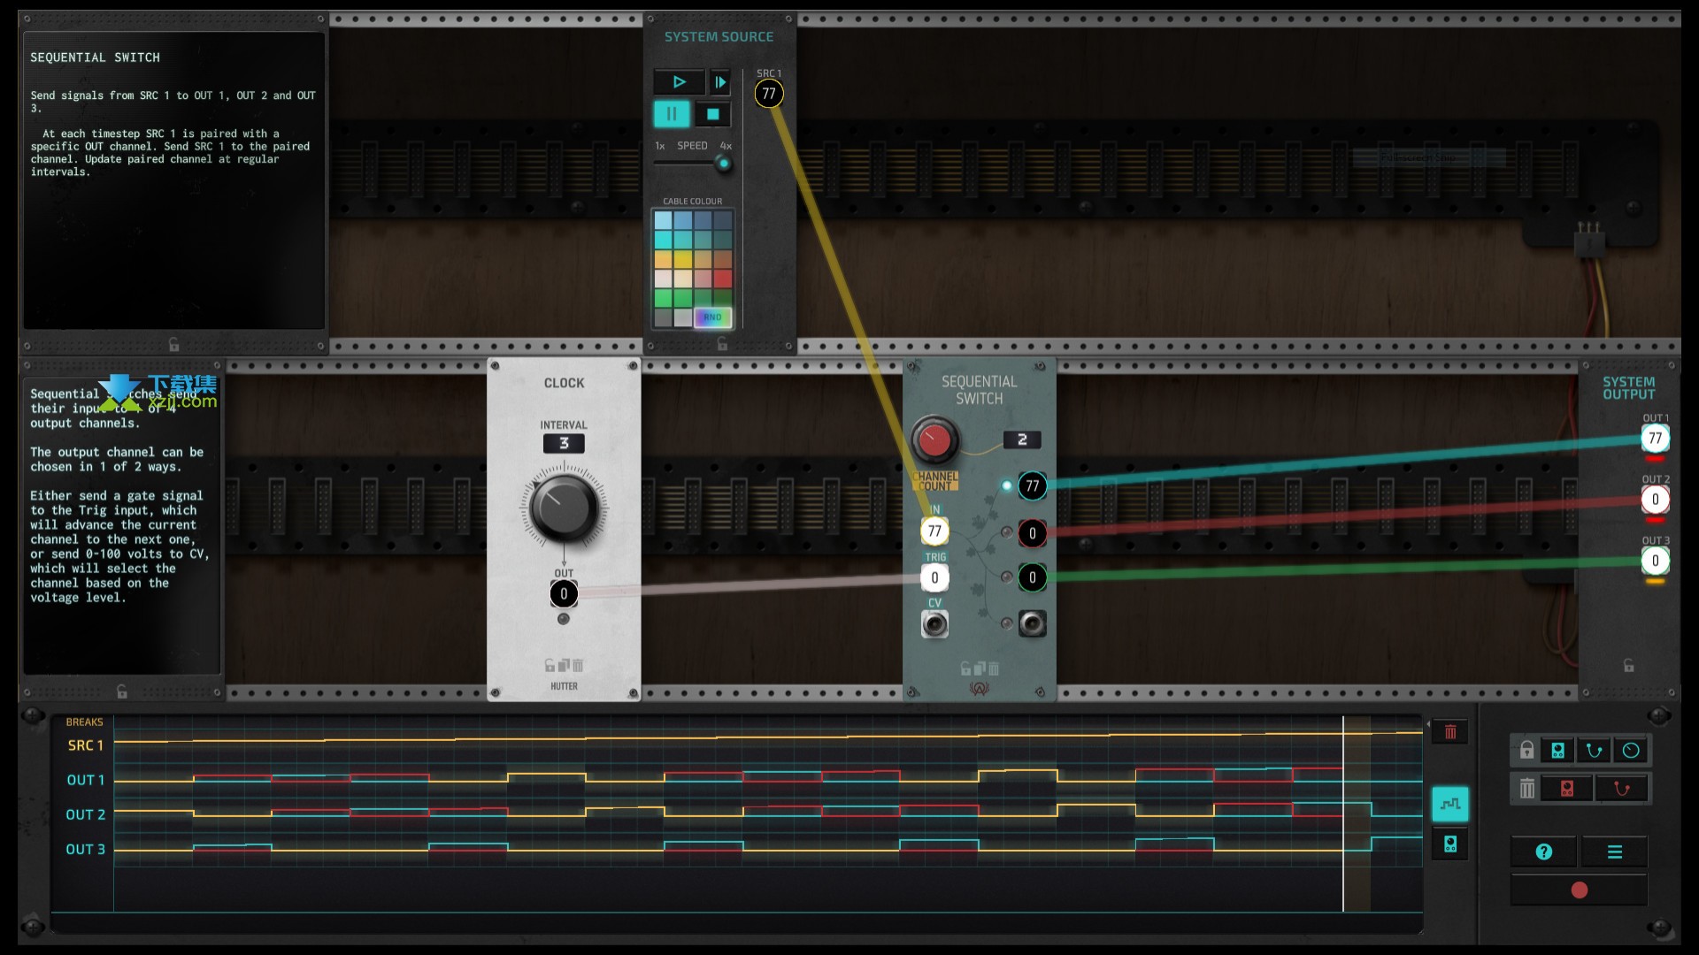
Task: Click the red record button bottom right
Action: click(1579, 890)
